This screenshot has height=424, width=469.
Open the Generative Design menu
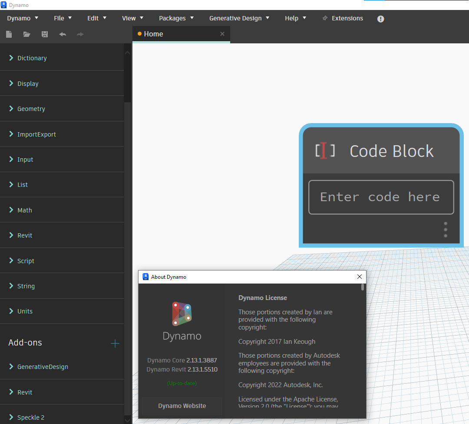tap(239, 18)
